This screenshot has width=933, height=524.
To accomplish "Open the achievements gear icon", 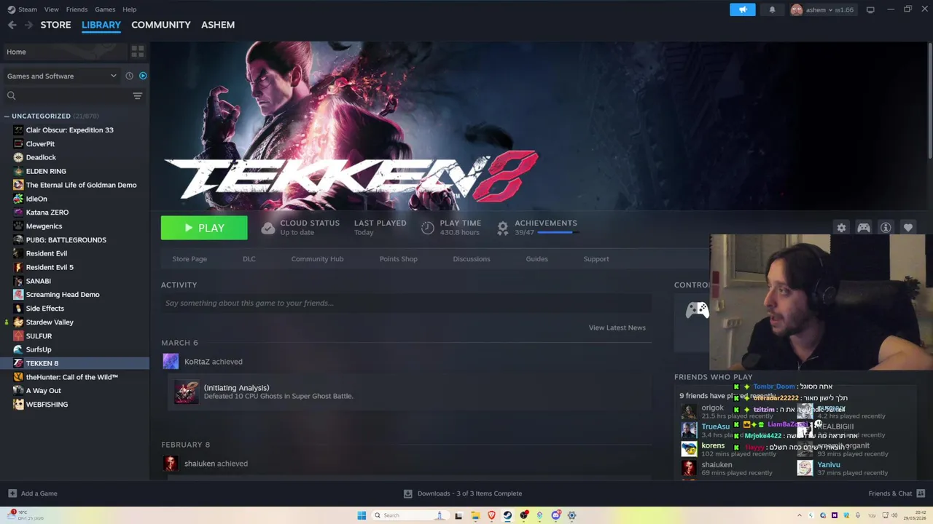I will pos(502,228).
